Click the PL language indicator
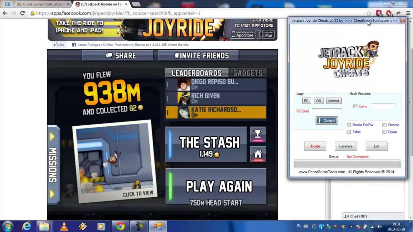 [298, 227]
